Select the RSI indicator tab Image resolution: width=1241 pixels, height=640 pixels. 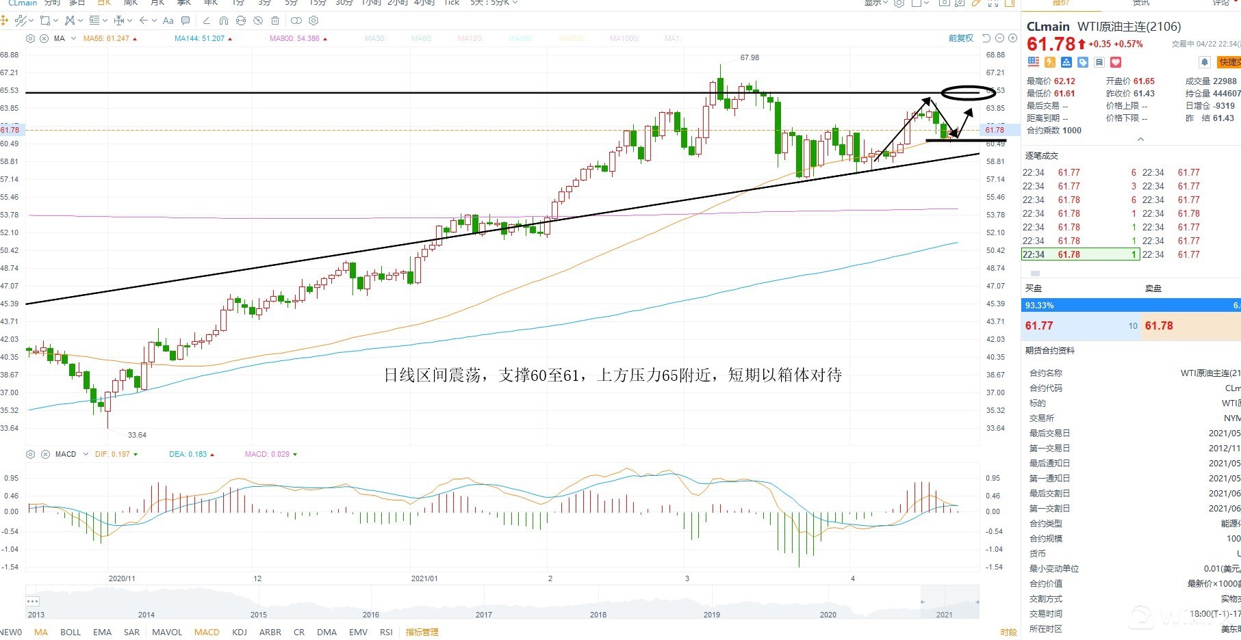point(386,632)
